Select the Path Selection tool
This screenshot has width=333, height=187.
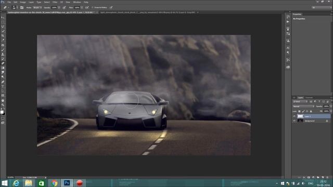point(3,91)
